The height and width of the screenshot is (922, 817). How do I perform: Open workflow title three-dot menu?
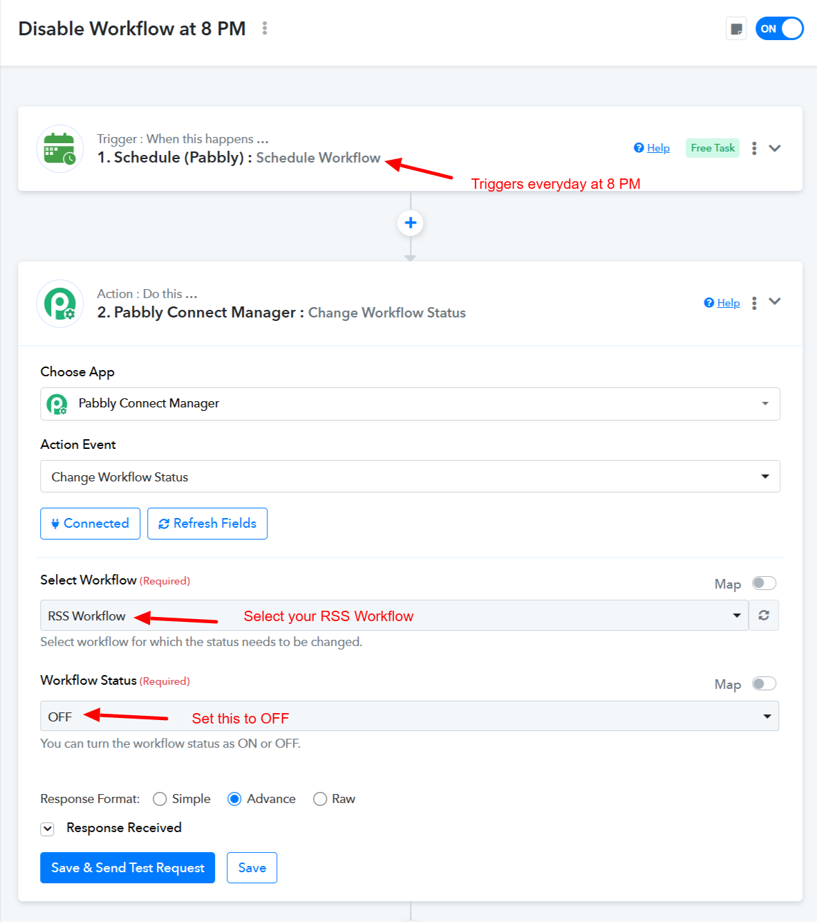pyautogui.click(x=265, y=28)
